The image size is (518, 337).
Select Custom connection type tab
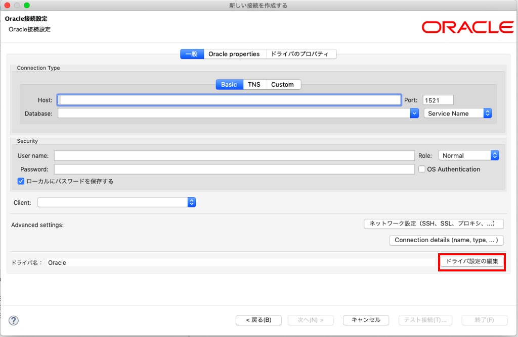(x=283, y=84)
